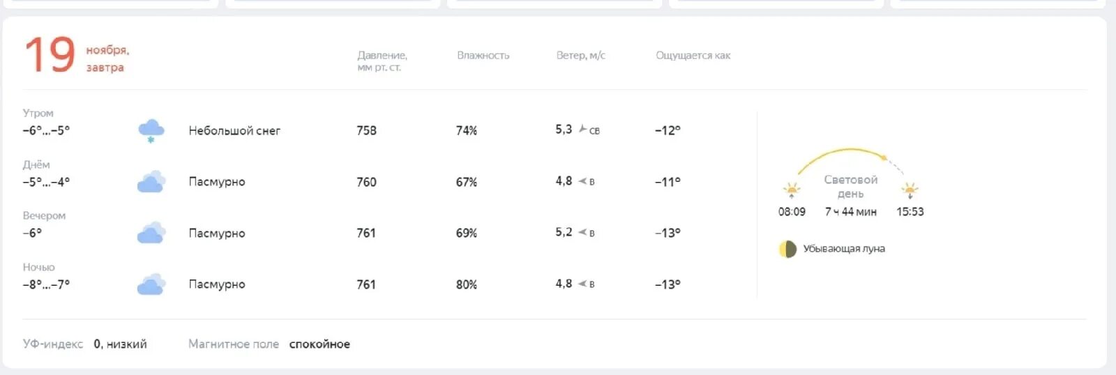
Task: Click the 'Небольшой снег' morning condition text
Action: tap(234, 130)
